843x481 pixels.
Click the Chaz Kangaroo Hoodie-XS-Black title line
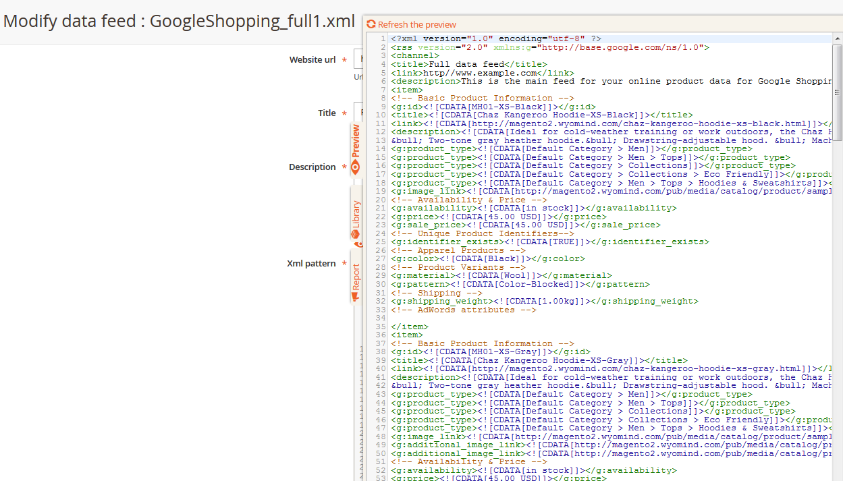541,115
